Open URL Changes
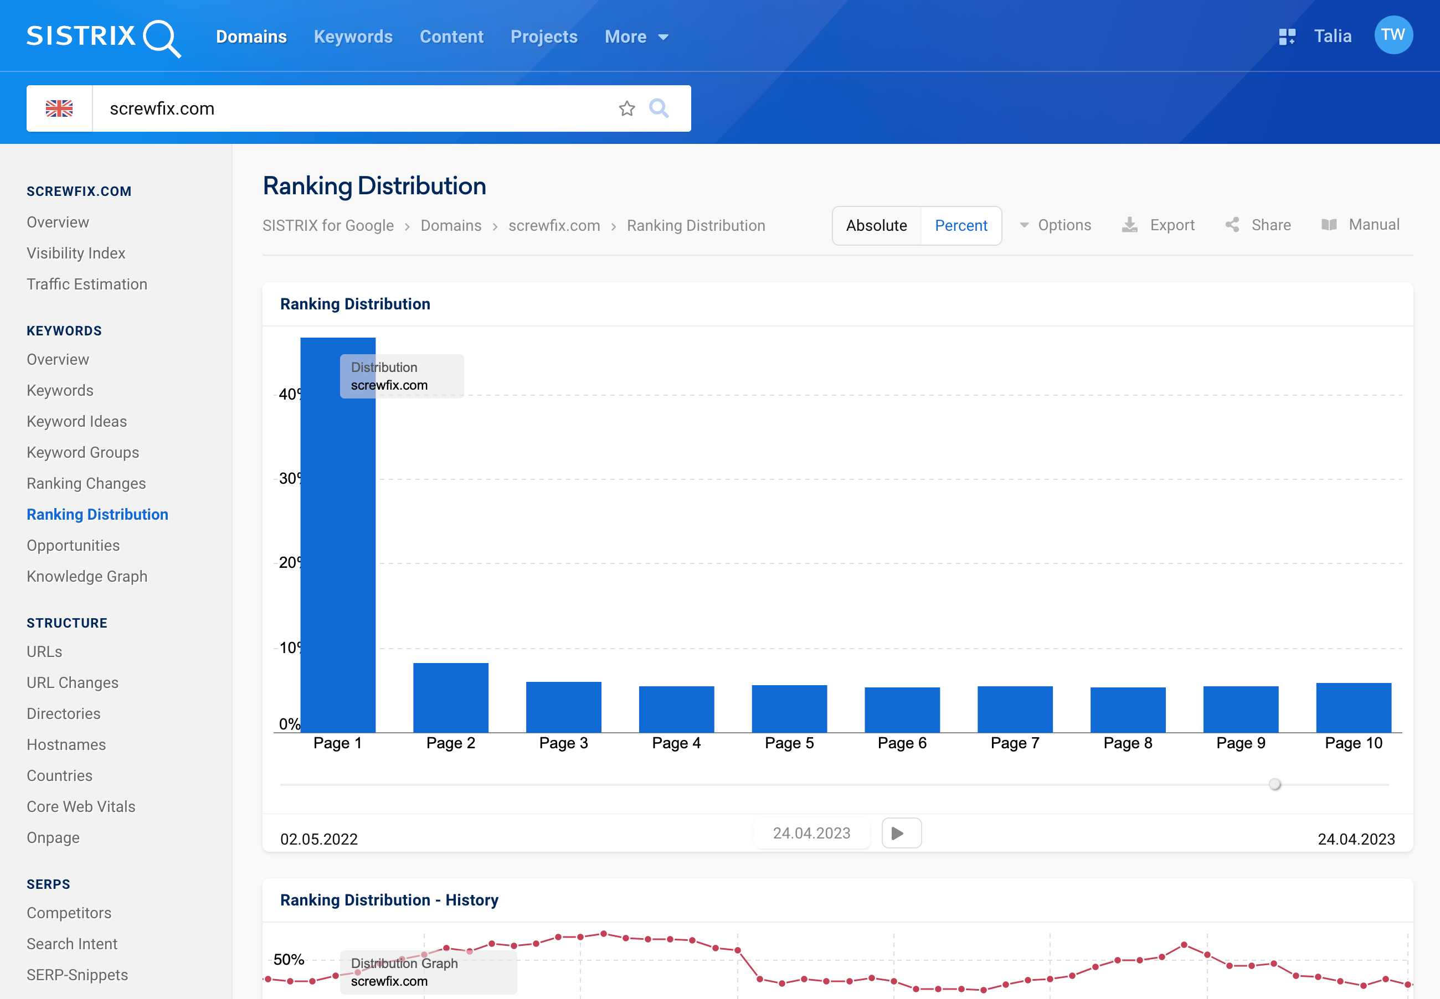Viewport: 1440px width, 999px height. coord(72,683)
